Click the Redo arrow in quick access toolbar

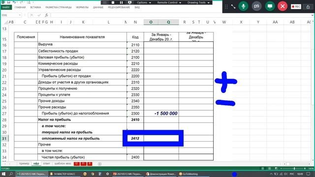pyautogui.click(x=21, y=2)
